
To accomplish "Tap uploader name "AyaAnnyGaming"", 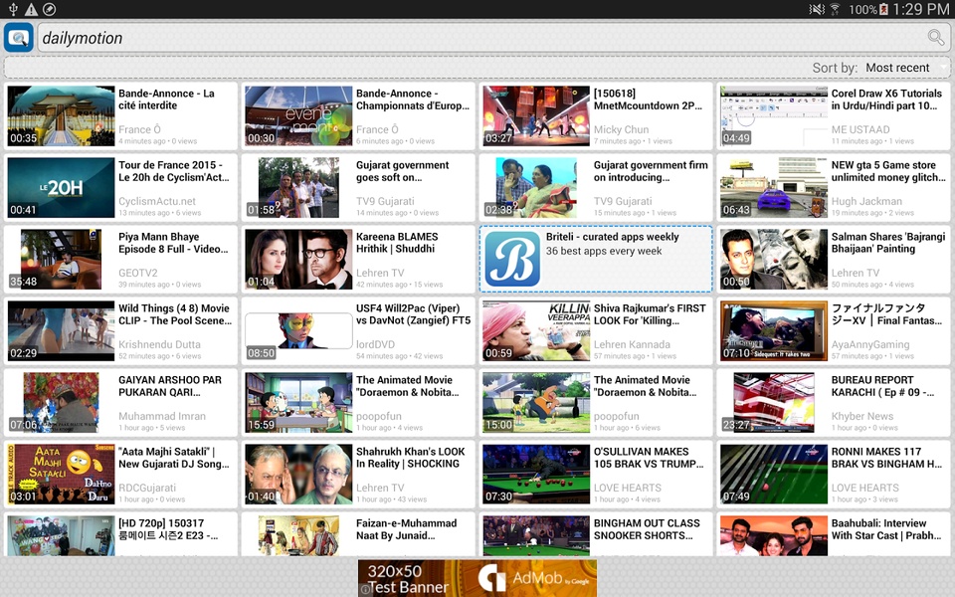I will tap(870, 344).
